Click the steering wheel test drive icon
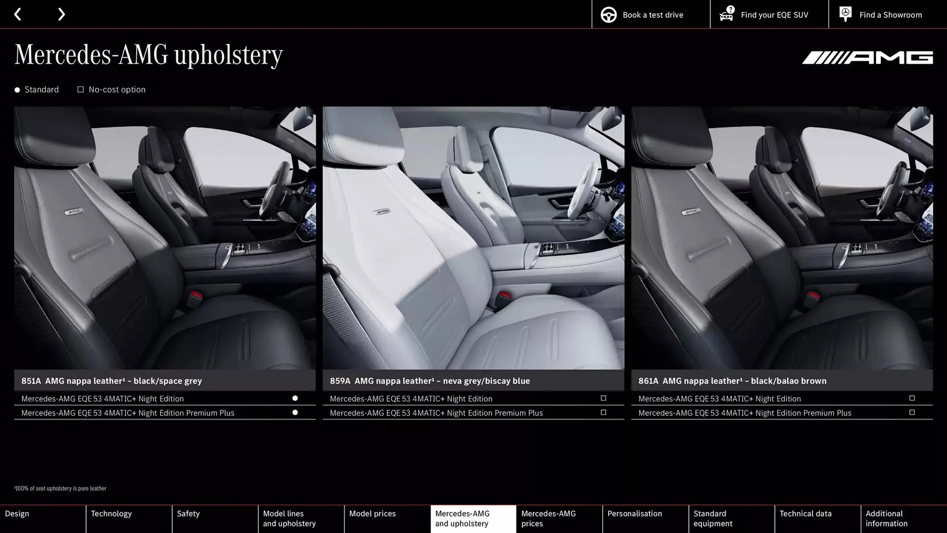Screen dimensions: 947x533 click(x=608, y=15)
